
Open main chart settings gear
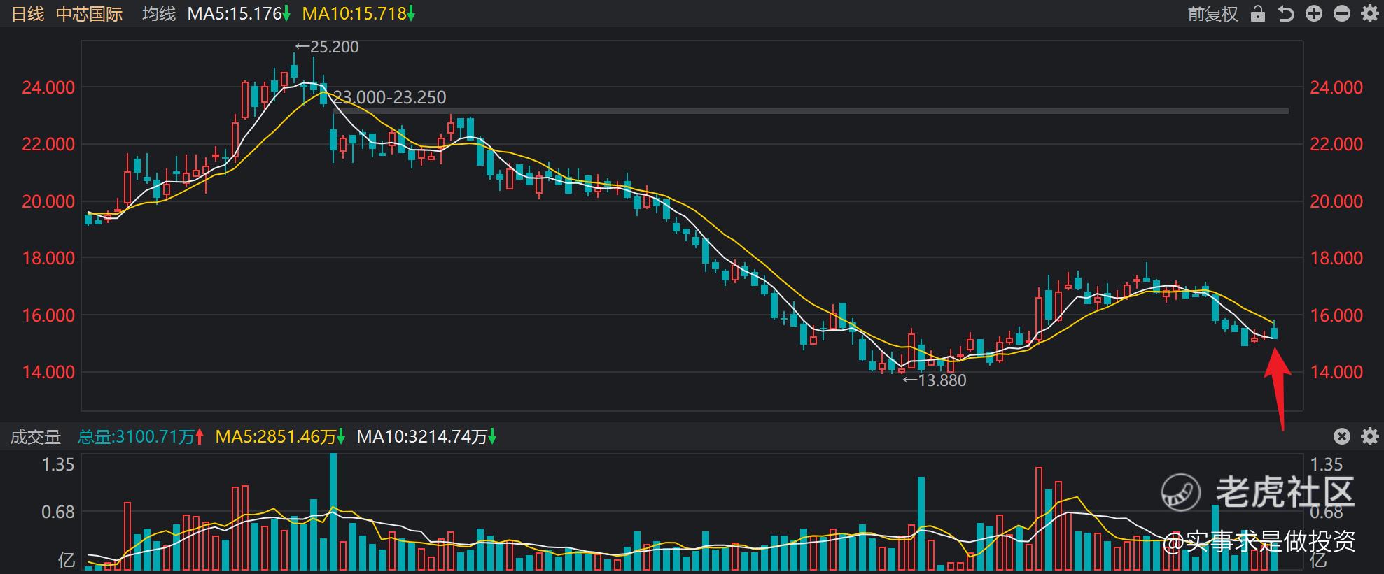tap(1370, 14)
